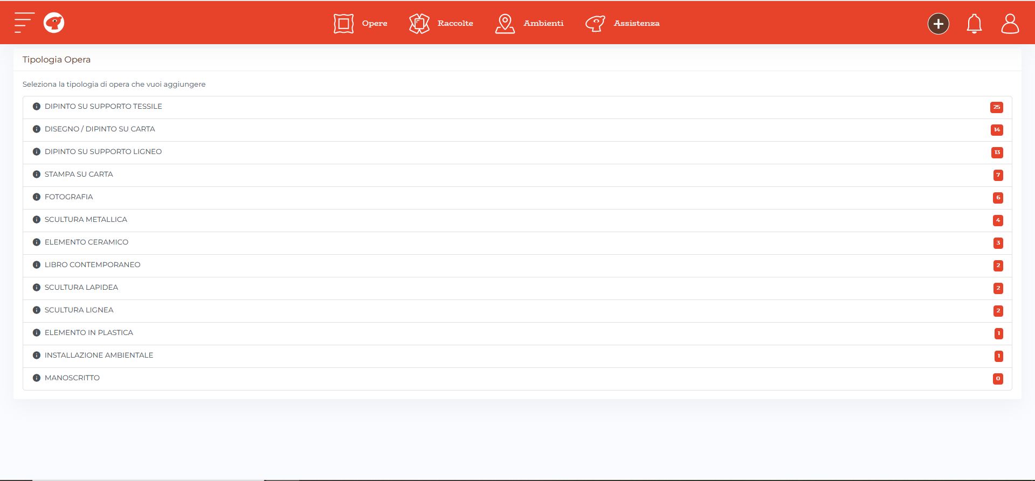Image resolution: width=1035 pixels, height=481 pixels.
Task: Click info icon for Disegno / Dipinto su carta
Action: 37,129
